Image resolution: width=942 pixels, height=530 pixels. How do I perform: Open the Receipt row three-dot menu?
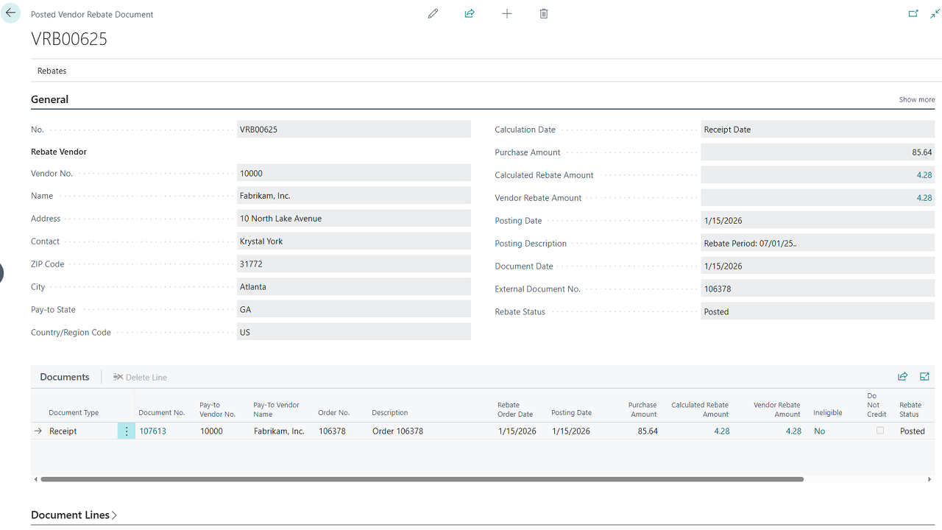click(126, 431)
